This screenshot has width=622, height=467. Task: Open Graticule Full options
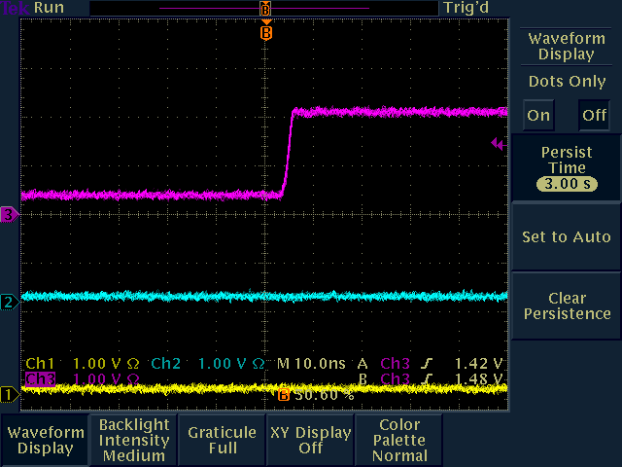click(223, 440)
